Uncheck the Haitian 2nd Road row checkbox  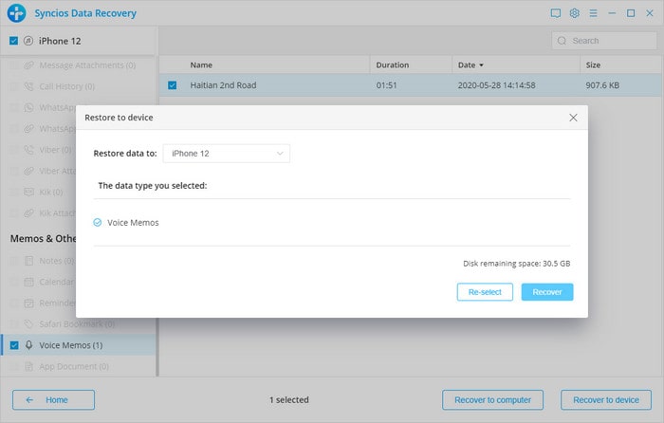coord(173,85)
